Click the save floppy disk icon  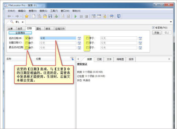(x=50, y=16)
